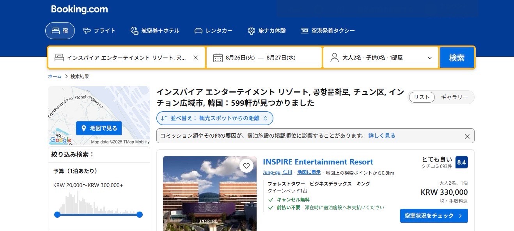Click the 予算(1泊あたり) heading
This screenshot has width=514, height=231.
75,171
